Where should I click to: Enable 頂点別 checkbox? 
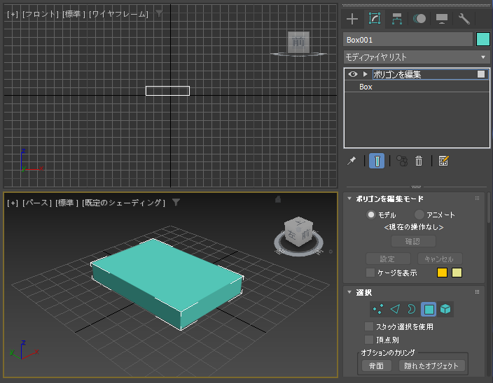[x=369, y=340]
